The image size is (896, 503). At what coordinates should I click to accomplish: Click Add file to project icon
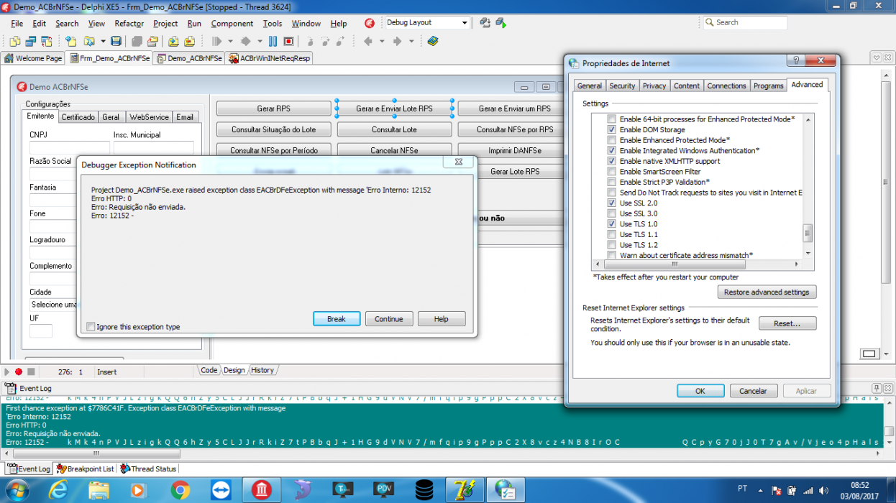point(173,41)
